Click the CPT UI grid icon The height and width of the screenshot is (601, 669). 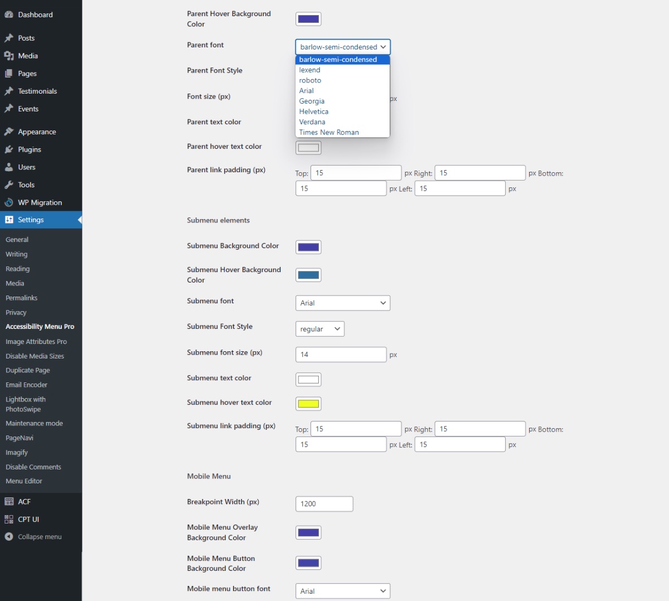[x=9, y=519]
